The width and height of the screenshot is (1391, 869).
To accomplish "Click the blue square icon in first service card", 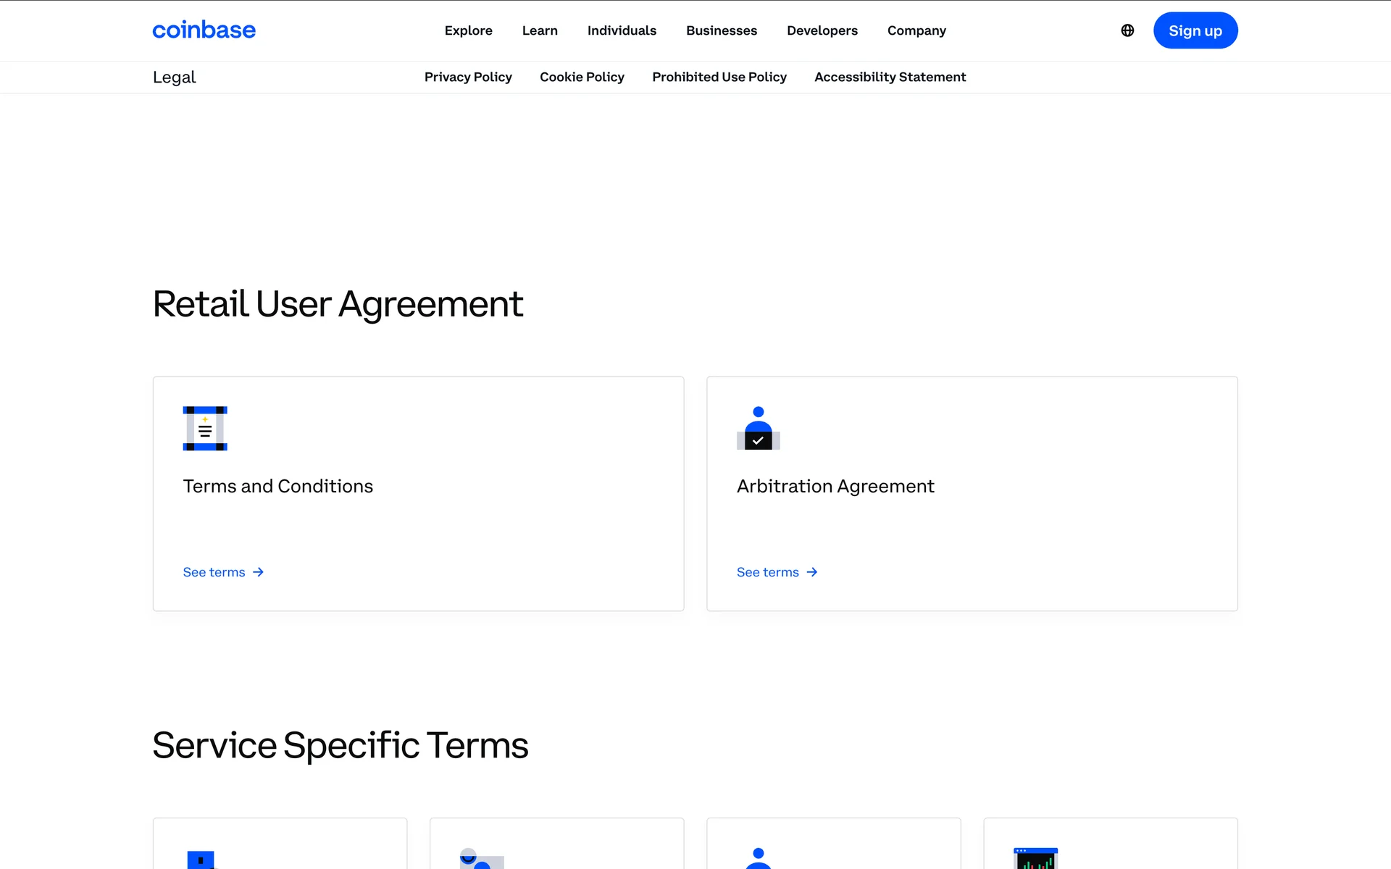I will tap(201, 860).
